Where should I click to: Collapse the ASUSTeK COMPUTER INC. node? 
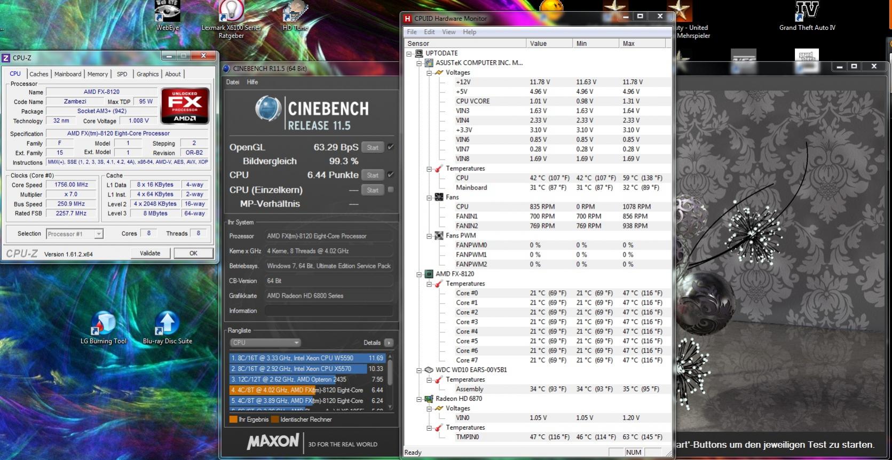coord(420,63)
